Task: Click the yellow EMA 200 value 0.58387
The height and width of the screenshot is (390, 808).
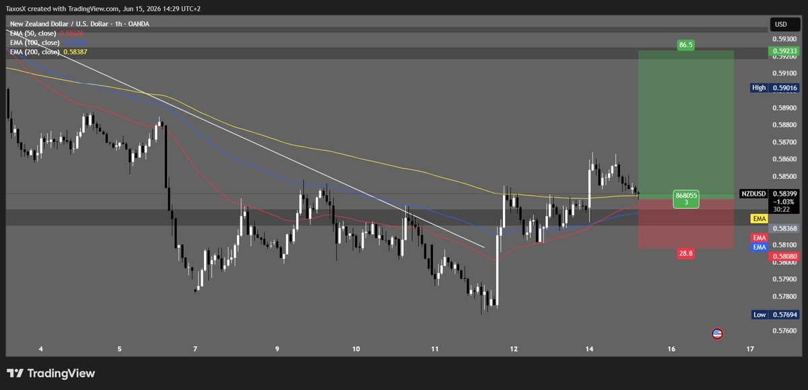Action: click(75, 52)
